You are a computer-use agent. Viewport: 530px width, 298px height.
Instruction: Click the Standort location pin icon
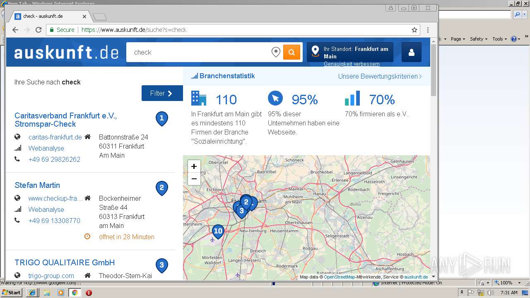click(315, 51)
